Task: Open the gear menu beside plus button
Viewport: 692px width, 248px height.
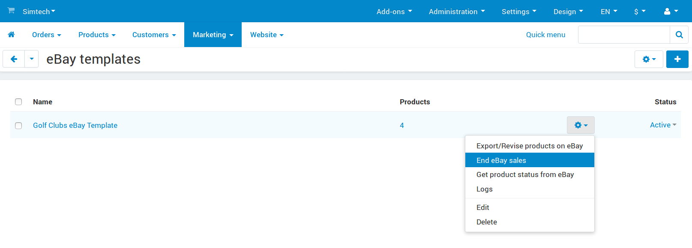Action: tap(649, 59)
